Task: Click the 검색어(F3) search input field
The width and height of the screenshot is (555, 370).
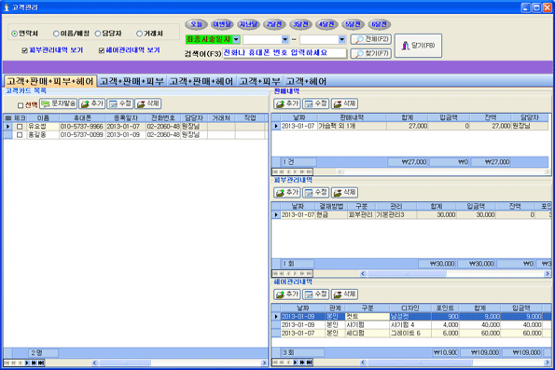Action: point(284,53)
